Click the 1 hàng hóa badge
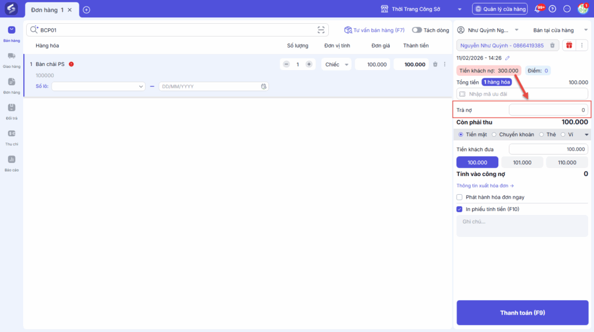Image resolution: width=594 pixels, height=332 pixels. (497, 82)
